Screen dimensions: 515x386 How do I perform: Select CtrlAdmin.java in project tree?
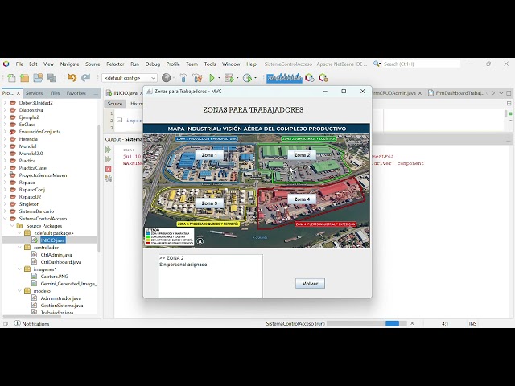point(56,255)
